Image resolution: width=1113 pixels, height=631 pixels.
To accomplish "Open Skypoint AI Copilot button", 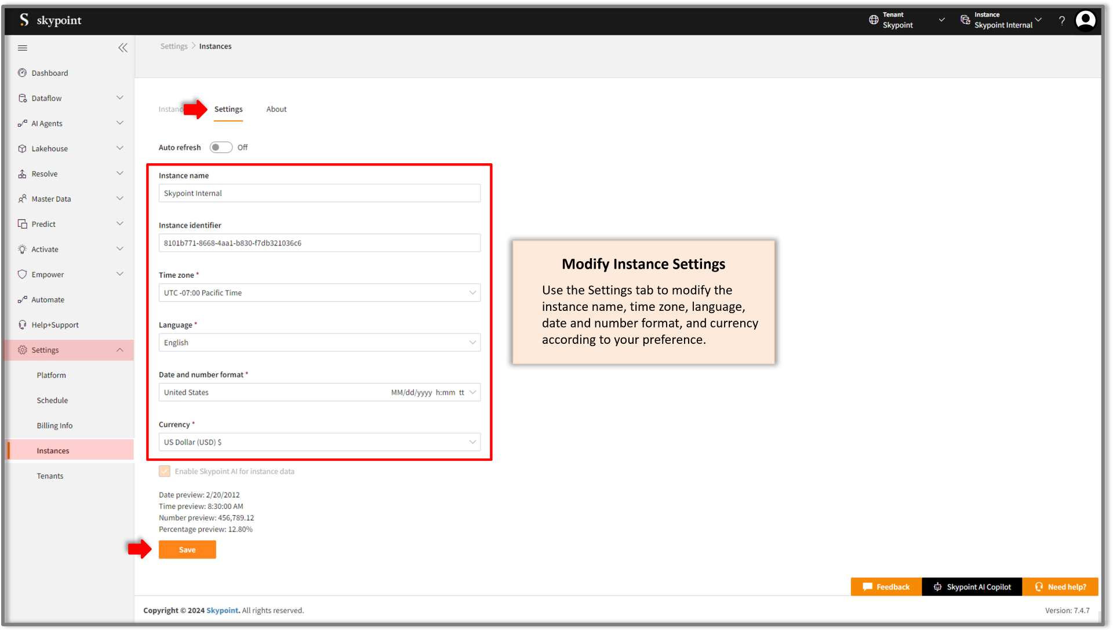I will click(972, 587).
